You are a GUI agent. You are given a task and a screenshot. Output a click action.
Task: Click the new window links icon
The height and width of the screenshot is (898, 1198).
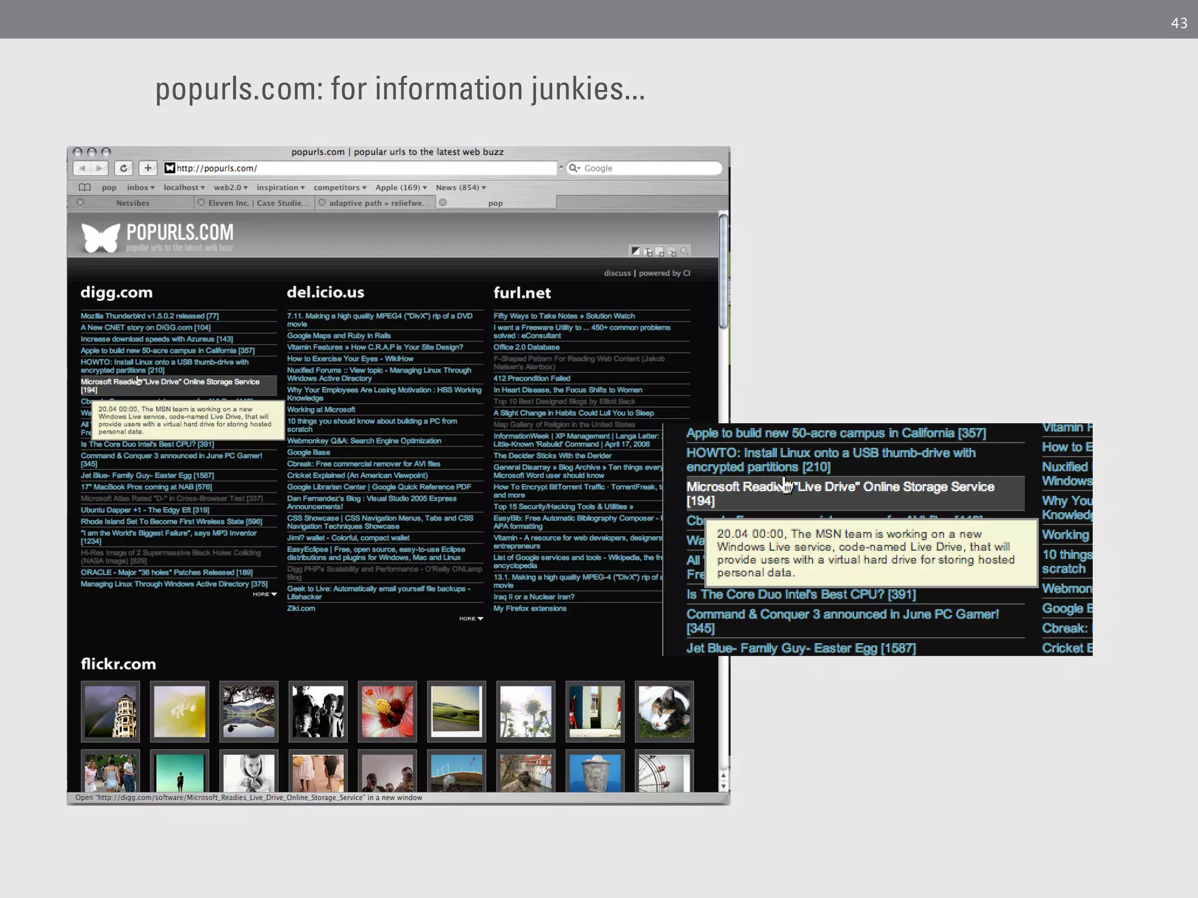(672, 251)
